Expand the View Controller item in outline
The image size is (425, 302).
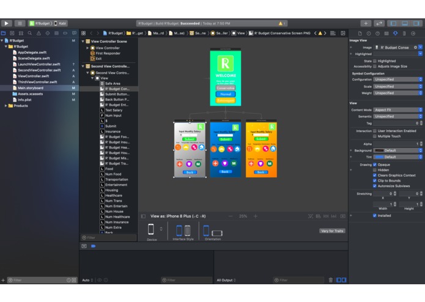87,48
